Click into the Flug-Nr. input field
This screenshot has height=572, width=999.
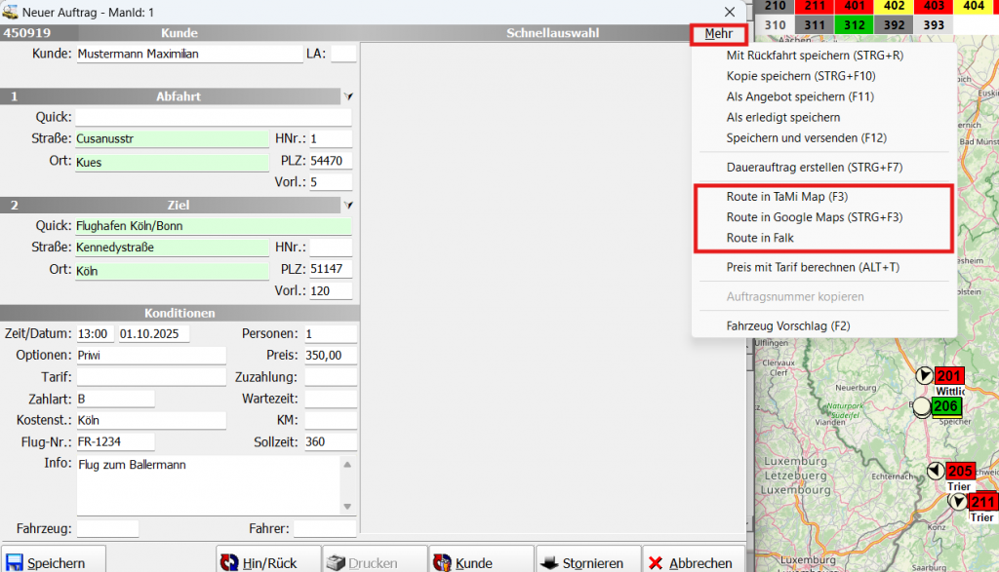[115, 442]
